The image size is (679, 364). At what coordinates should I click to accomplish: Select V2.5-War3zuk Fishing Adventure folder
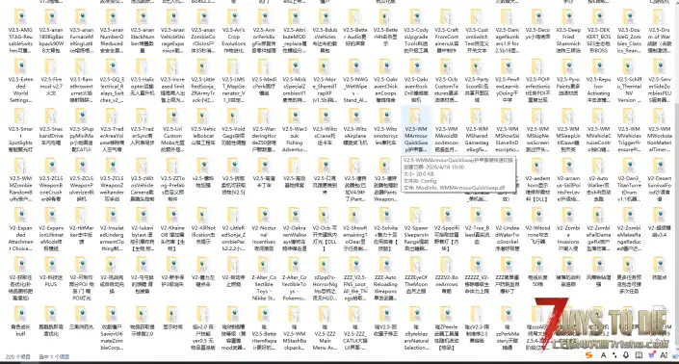point(295,130)
